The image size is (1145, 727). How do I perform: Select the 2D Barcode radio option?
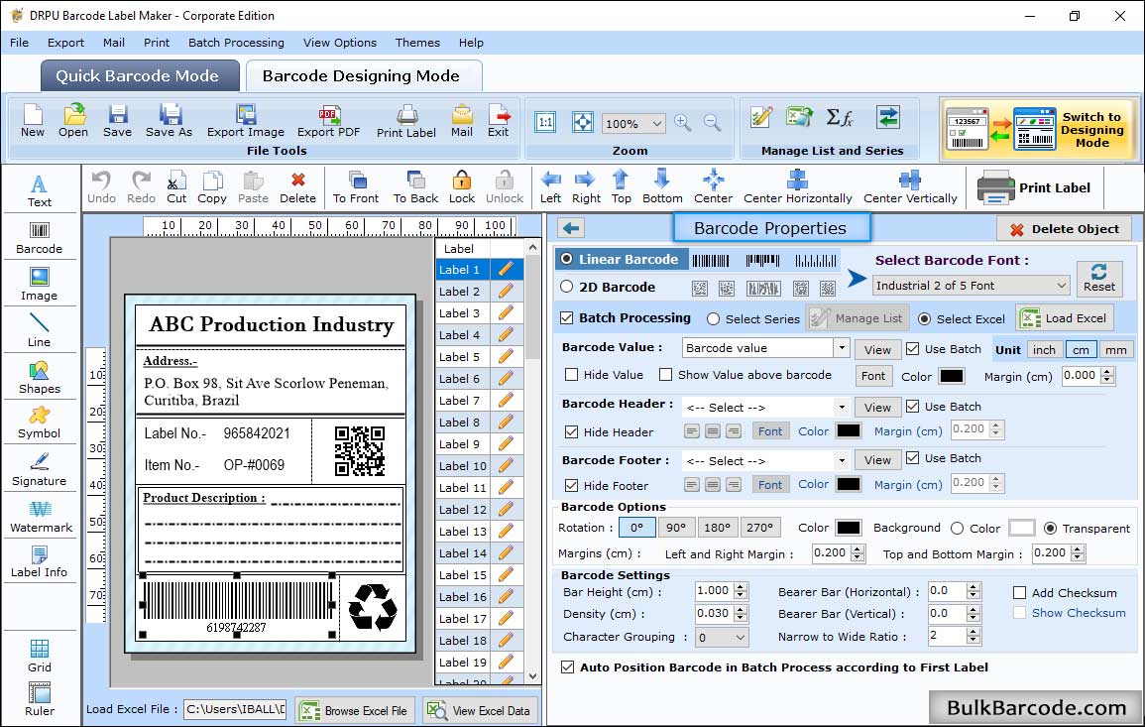567,287
